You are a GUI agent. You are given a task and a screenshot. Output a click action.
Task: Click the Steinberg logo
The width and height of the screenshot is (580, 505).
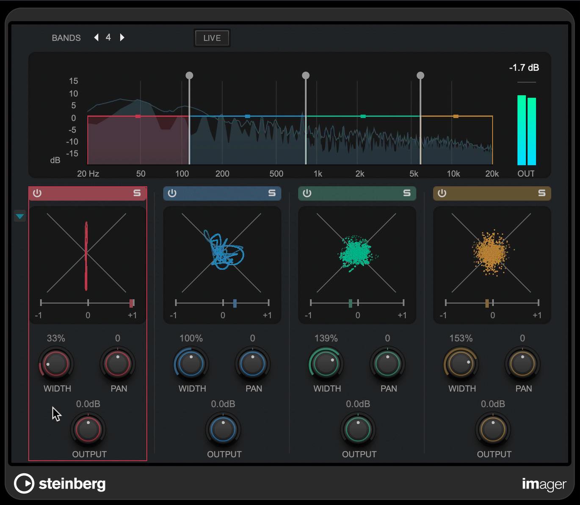coord(60,483)
